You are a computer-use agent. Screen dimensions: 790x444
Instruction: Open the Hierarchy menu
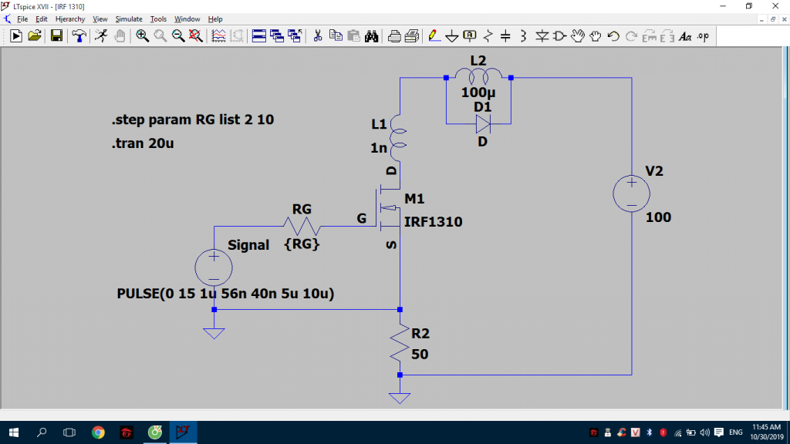click(x=70, y=18)
